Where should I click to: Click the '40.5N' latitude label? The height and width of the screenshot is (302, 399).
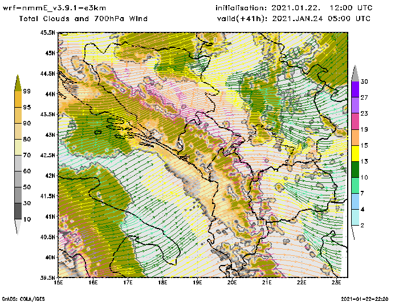(48, 237)
